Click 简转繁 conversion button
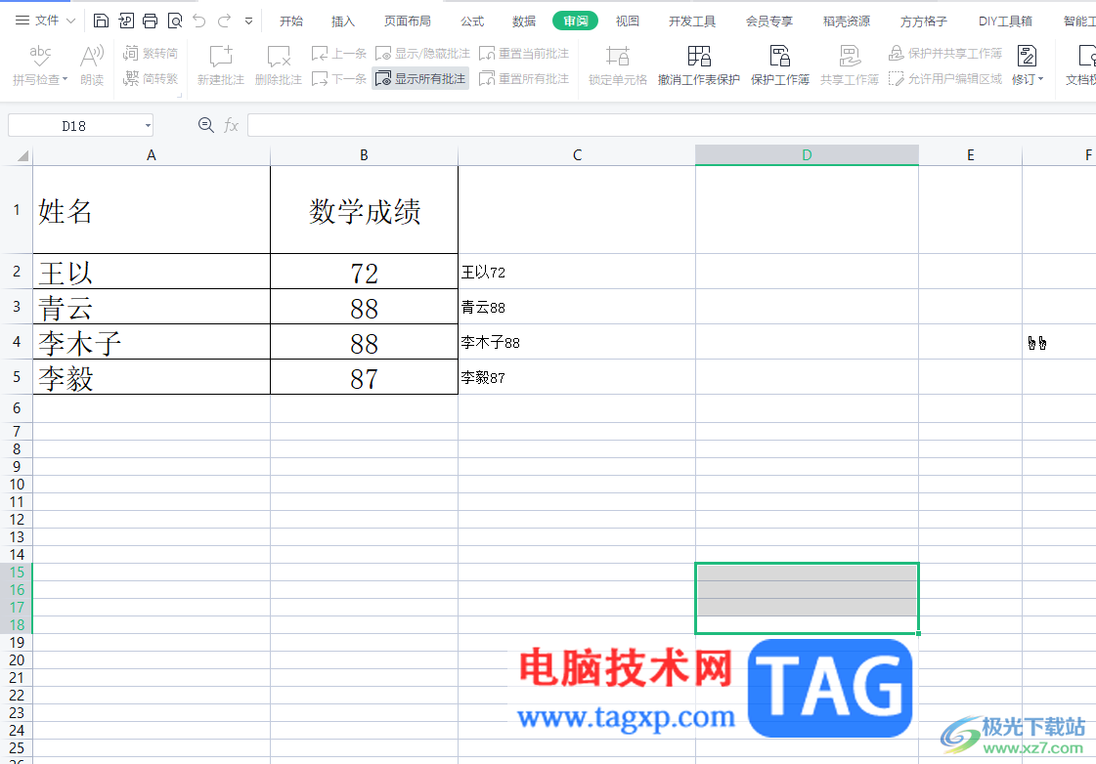Viewport: 1096px width, 764px height. pos(151,79)
